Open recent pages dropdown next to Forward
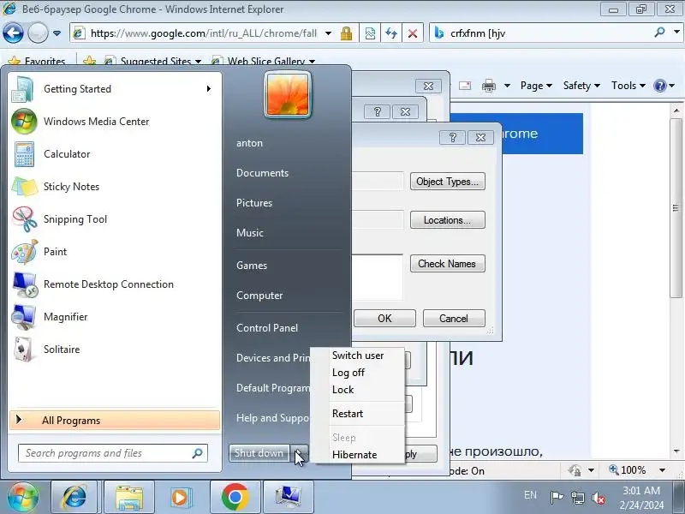The width and height of the screenshot is (685, 514). click(x=57, y=33)
